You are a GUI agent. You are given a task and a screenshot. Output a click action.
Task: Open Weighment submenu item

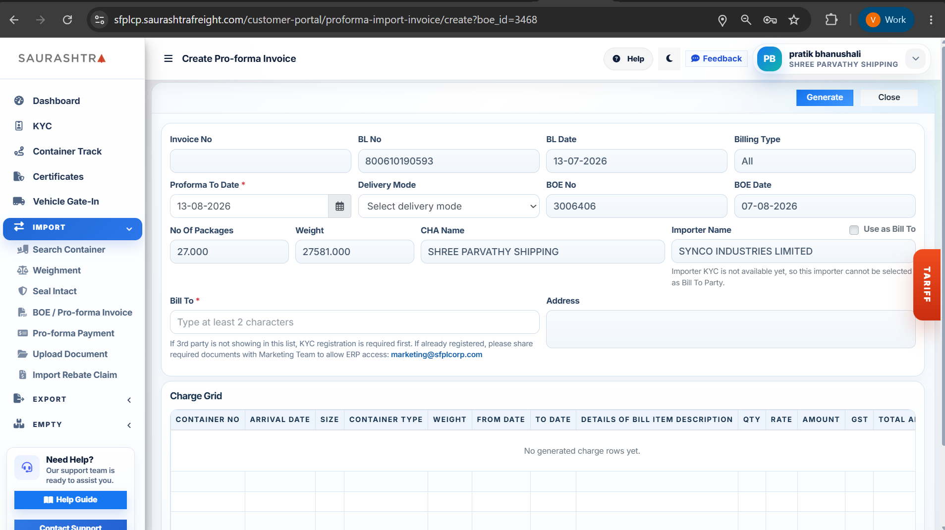pyautogui.click(x=56, y=270)
